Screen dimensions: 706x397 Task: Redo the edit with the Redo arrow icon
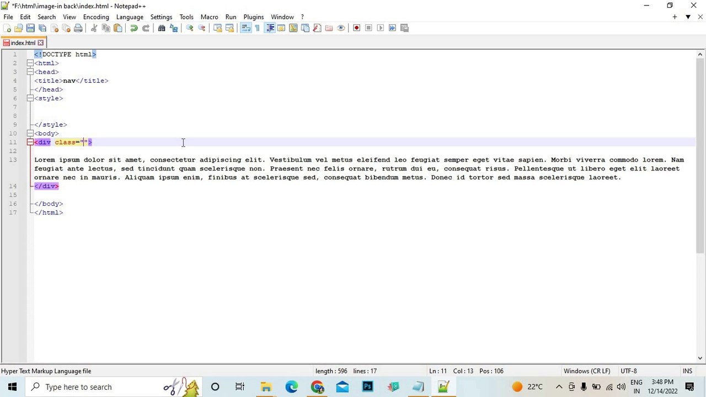coord(146,28)
